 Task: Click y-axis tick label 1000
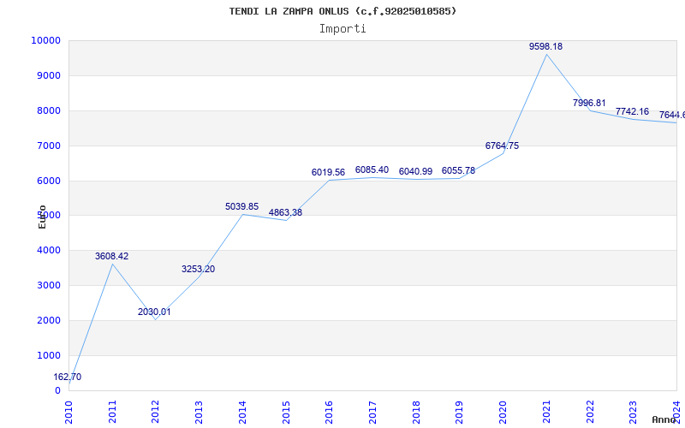[x=48, y=355]
